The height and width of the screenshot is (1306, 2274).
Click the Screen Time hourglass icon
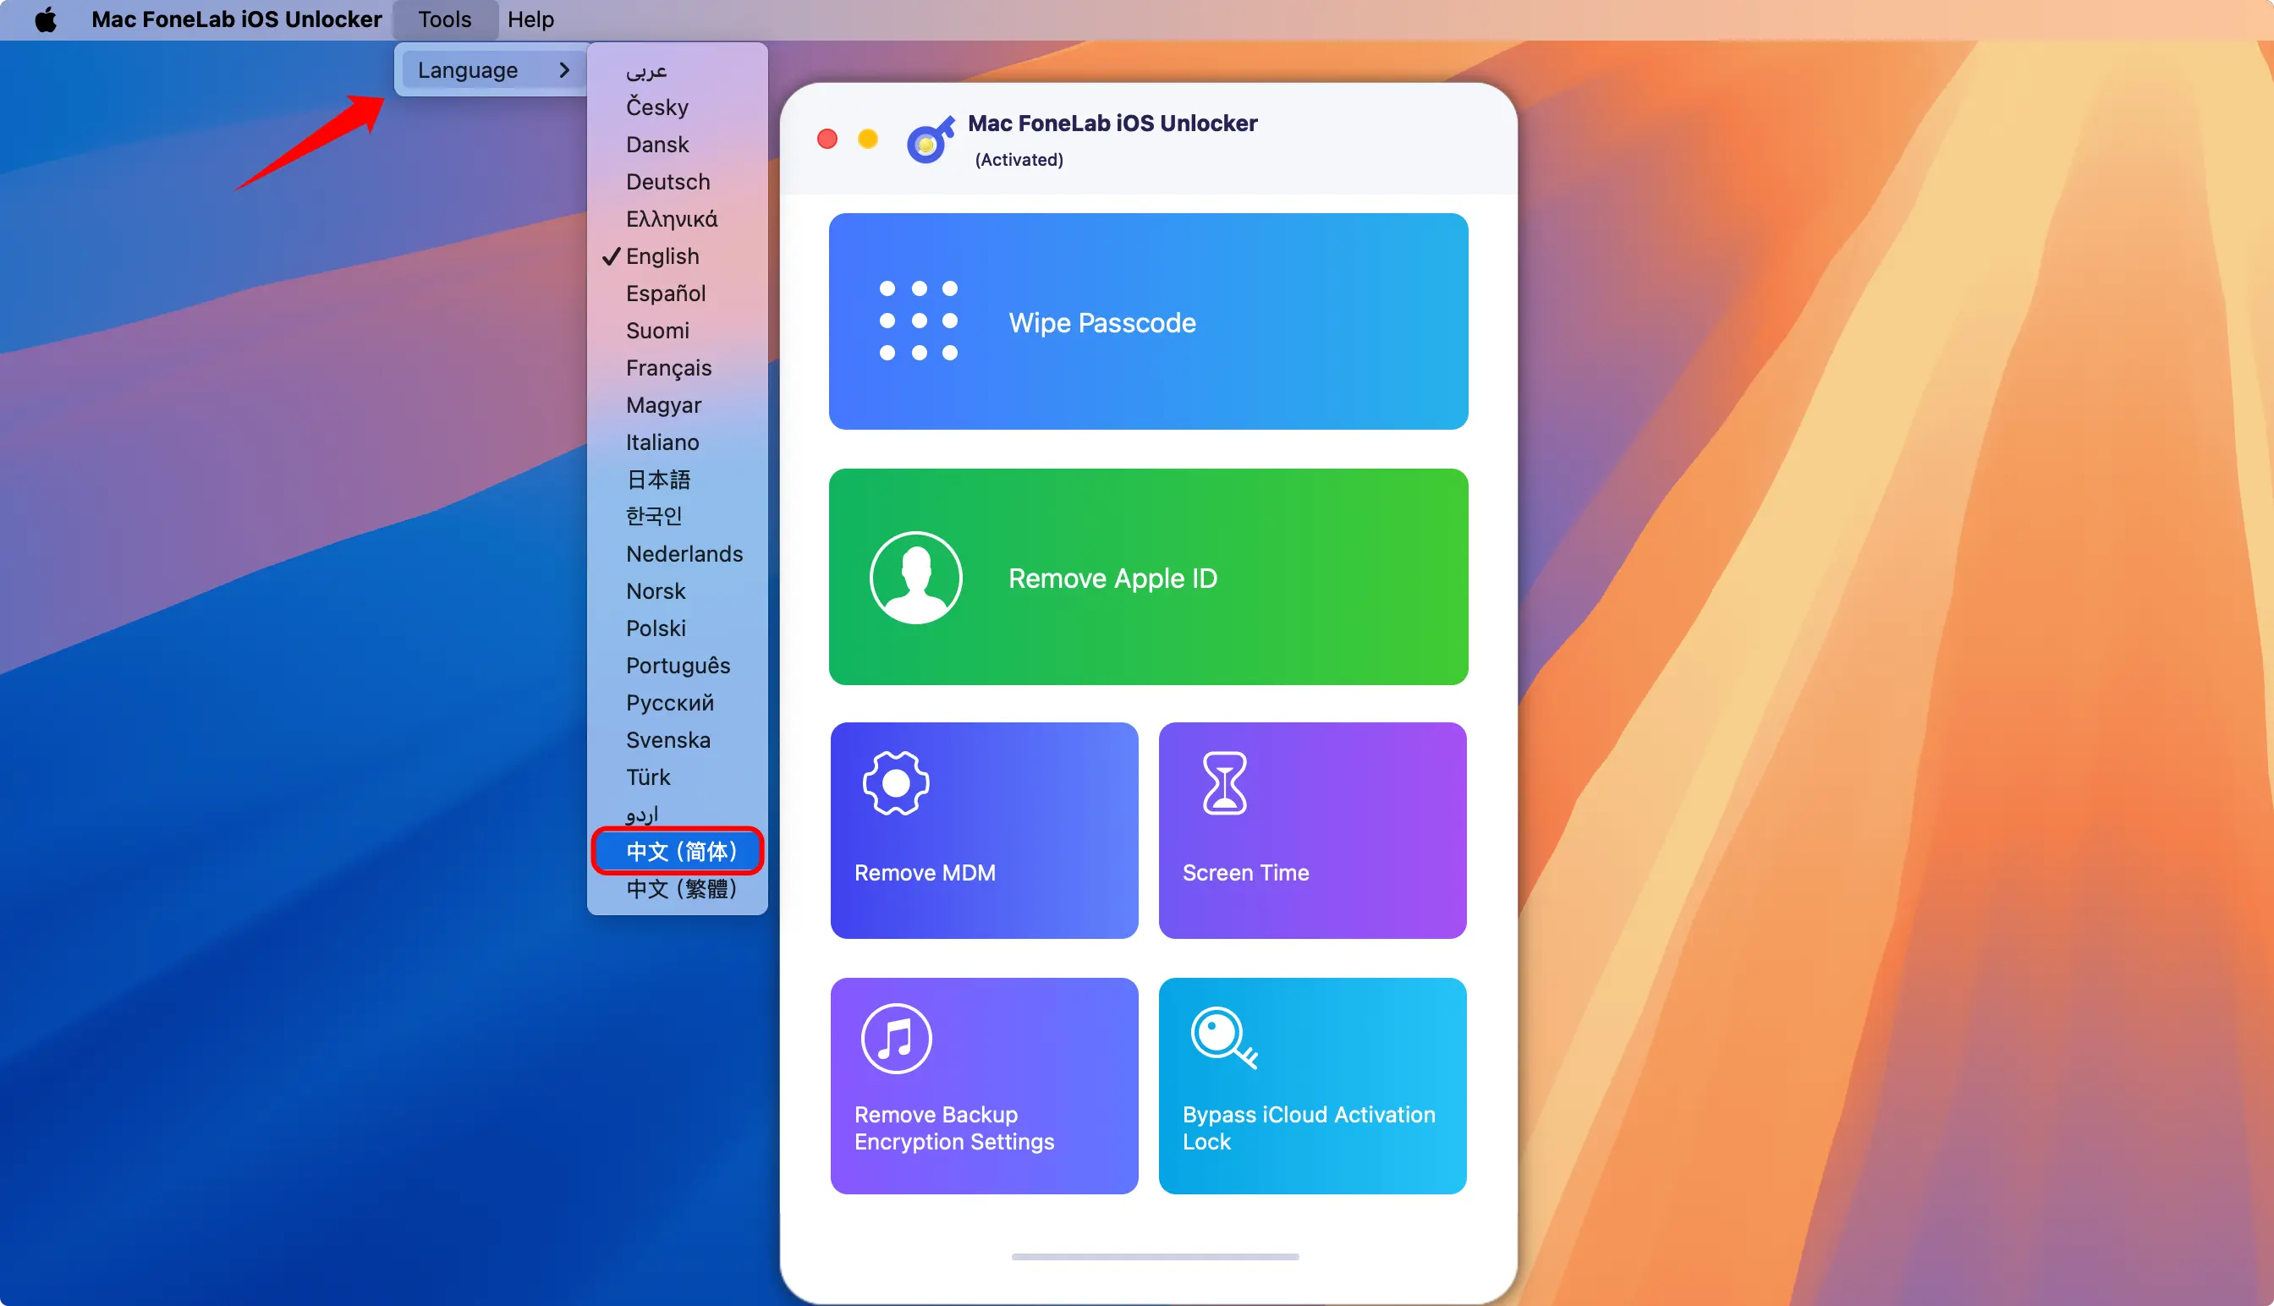pos(1223,783)
